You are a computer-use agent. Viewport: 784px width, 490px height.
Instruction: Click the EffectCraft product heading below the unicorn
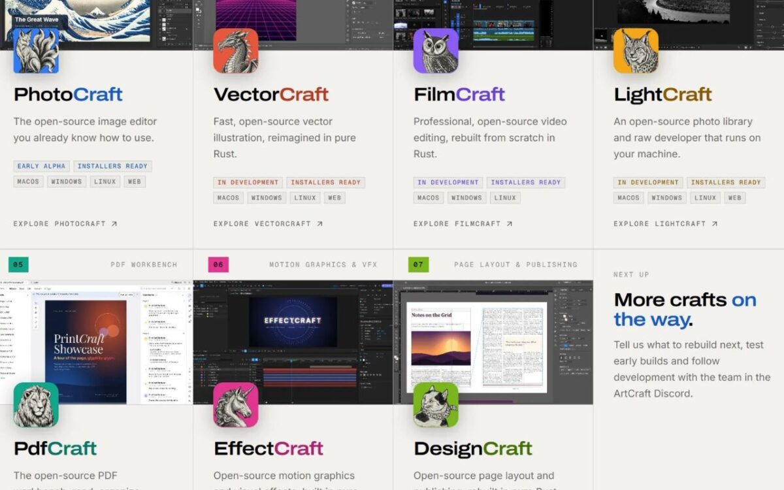269,448
